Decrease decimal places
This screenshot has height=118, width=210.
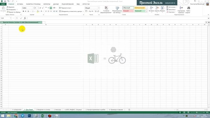pyautogui.click(x=98, y=11)
